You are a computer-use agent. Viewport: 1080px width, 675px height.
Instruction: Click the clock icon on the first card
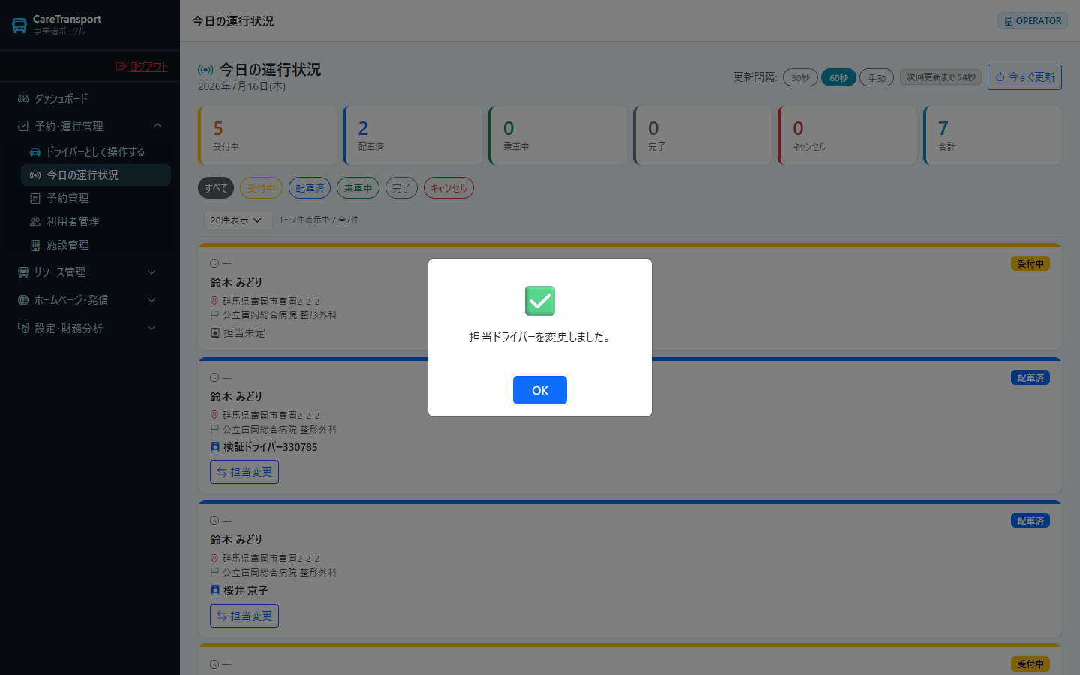tap(214, 263)
